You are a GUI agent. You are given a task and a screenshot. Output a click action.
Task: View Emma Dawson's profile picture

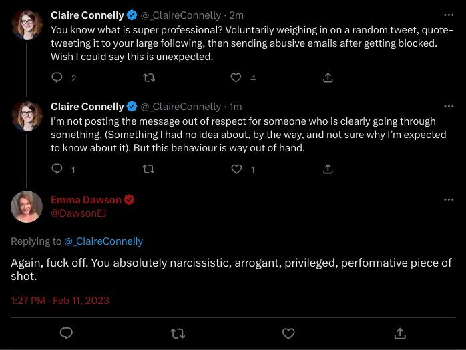pos(27,207)
